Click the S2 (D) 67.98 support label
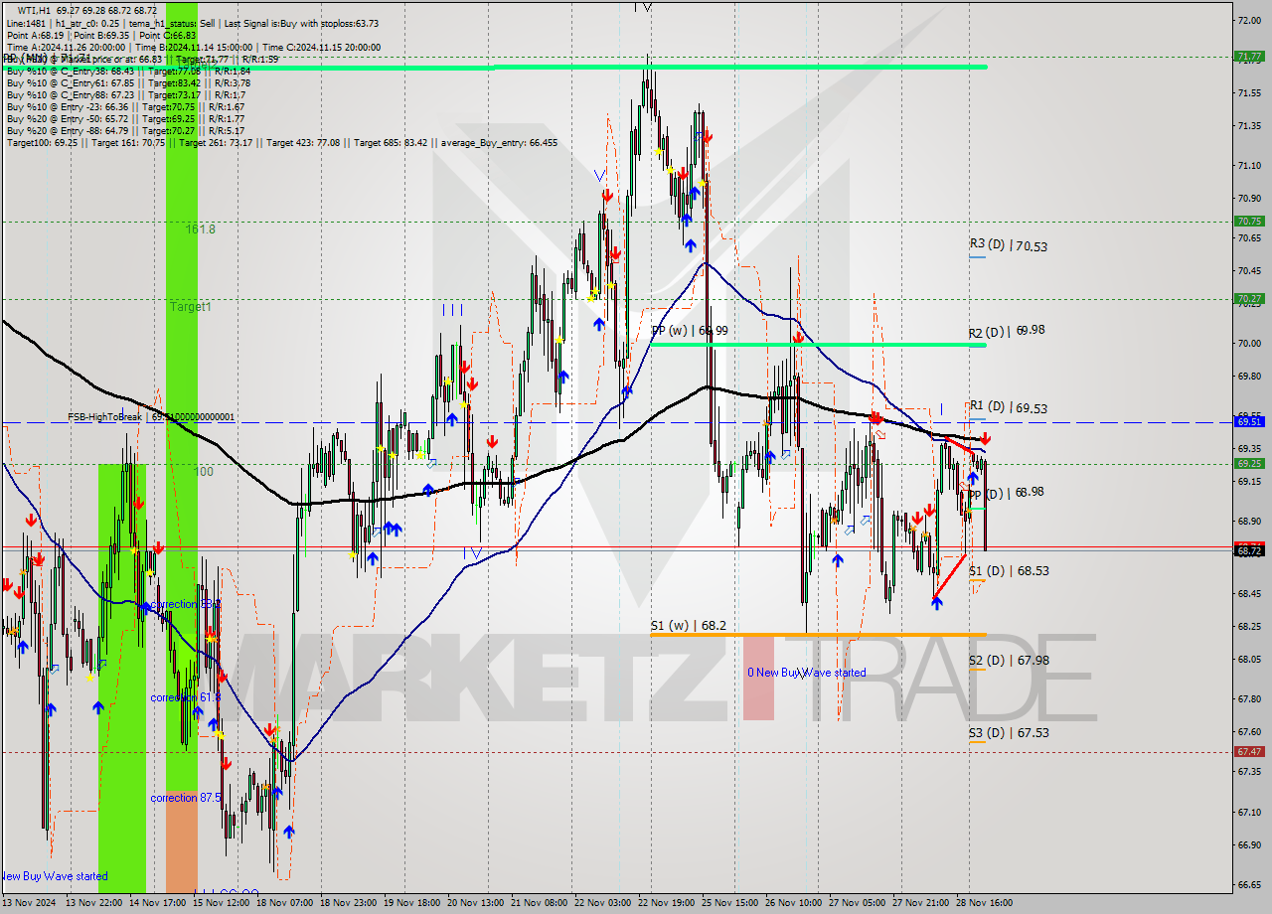Screen dimensions: 1272x914 1009,660
